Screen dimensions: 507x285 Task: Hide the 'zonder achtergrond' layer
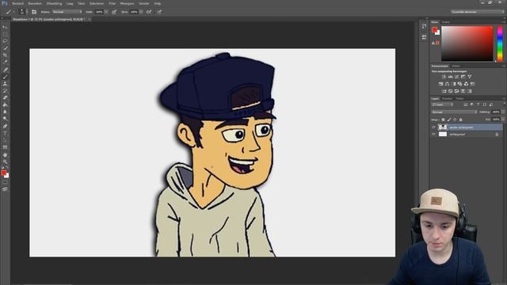point(434,127)
